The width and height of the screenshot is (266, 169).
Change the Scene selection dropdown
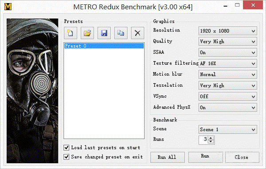coord(228,130)
